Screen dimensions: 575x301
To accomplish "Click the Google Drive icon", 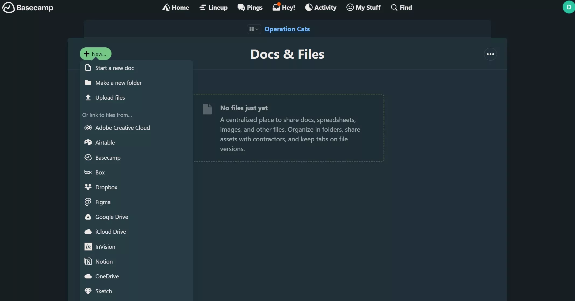I will pos(88,216).
